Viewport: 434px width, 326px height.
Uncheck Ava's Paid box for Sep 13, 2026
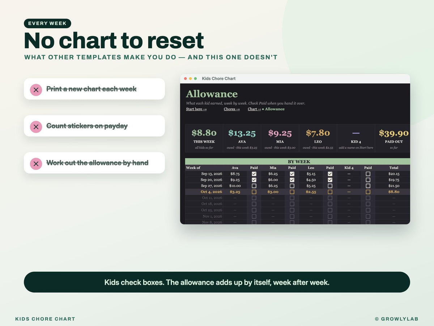coord(254,174)
